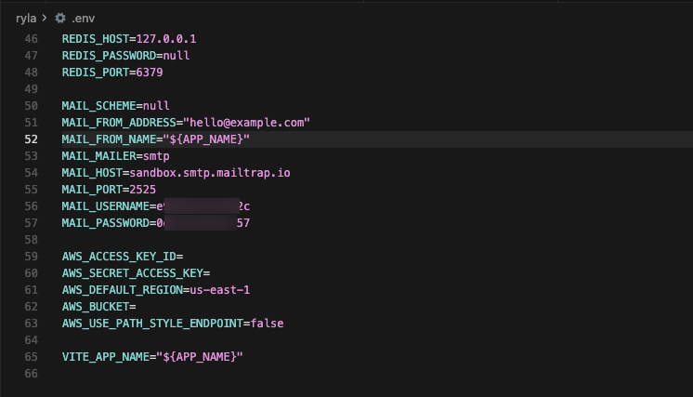Image resolution: width=693 pixels, height=397 pixels.
Task: Click line number 61 in gutter
Action: [31, 290]
